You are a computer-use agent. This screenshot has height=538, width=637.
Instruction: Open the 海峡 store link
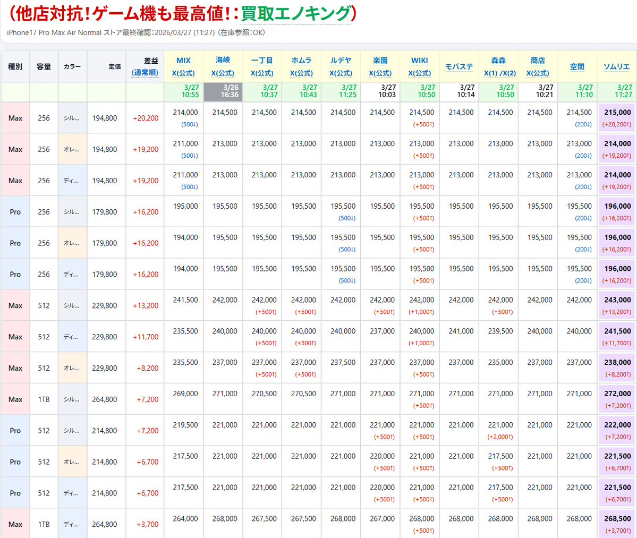(x=223, y=60)
